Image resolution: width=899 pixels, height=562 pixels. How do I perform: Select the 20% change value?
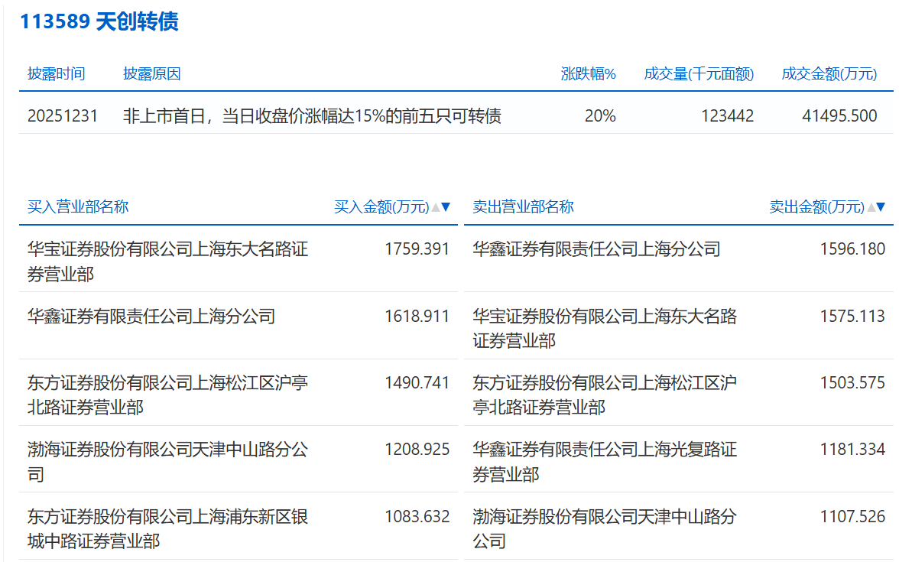[600, 116]
